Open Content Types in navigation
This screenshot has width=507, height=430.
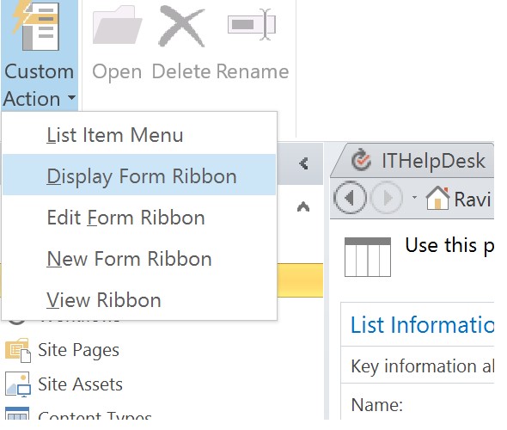(95, 415)
